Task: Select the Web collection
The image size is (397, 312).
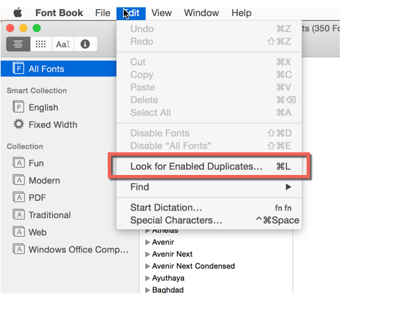Action: coord(37,232)
